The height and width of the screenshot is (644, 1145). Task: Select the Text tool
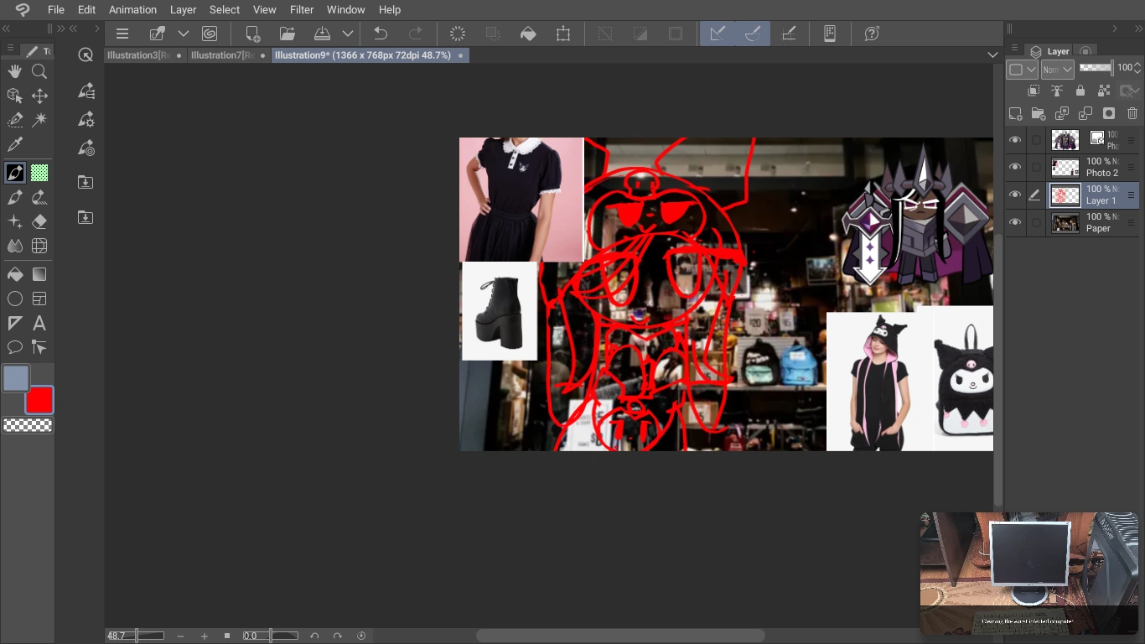(39, 323)
